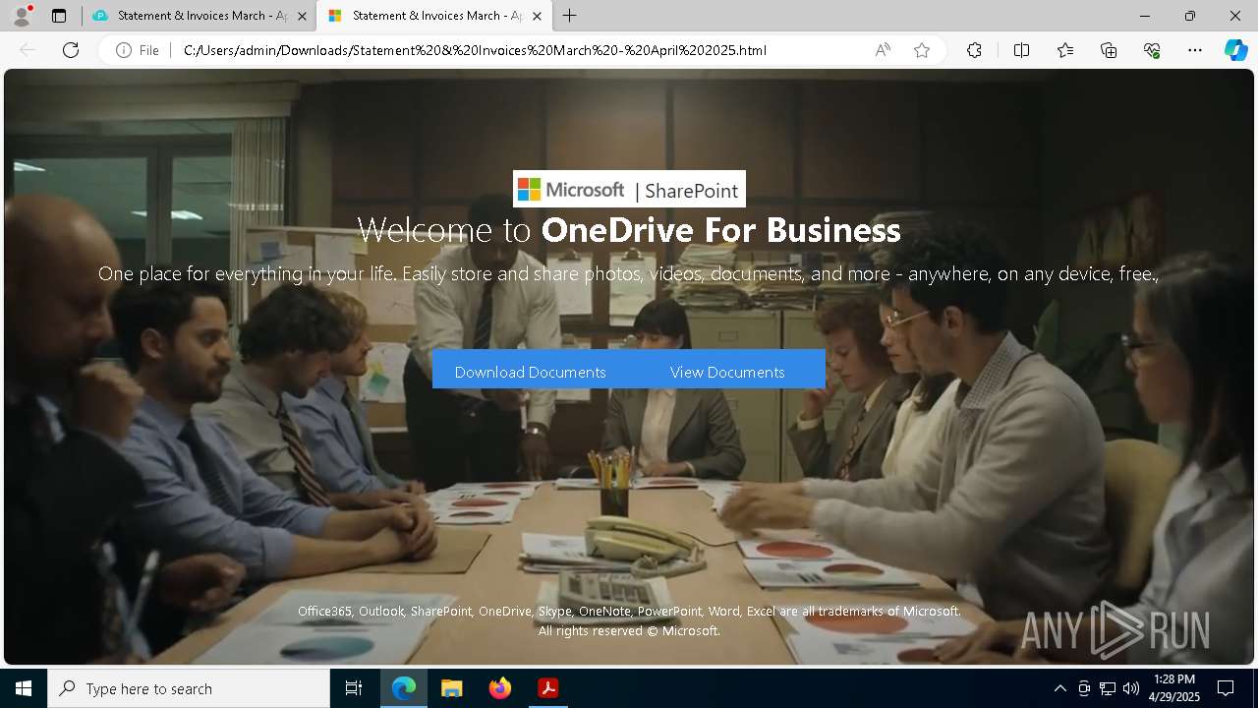Screen dimensions: 1258x708
Task: Click the Download Documents button
Action: [530, 372]
